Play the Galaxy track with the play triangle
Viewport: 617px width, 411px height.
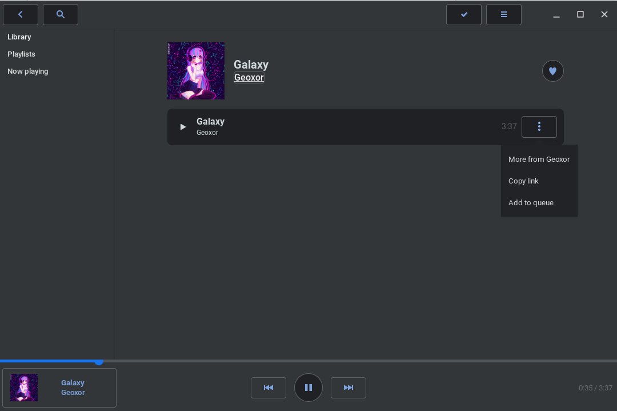(183, 127)
